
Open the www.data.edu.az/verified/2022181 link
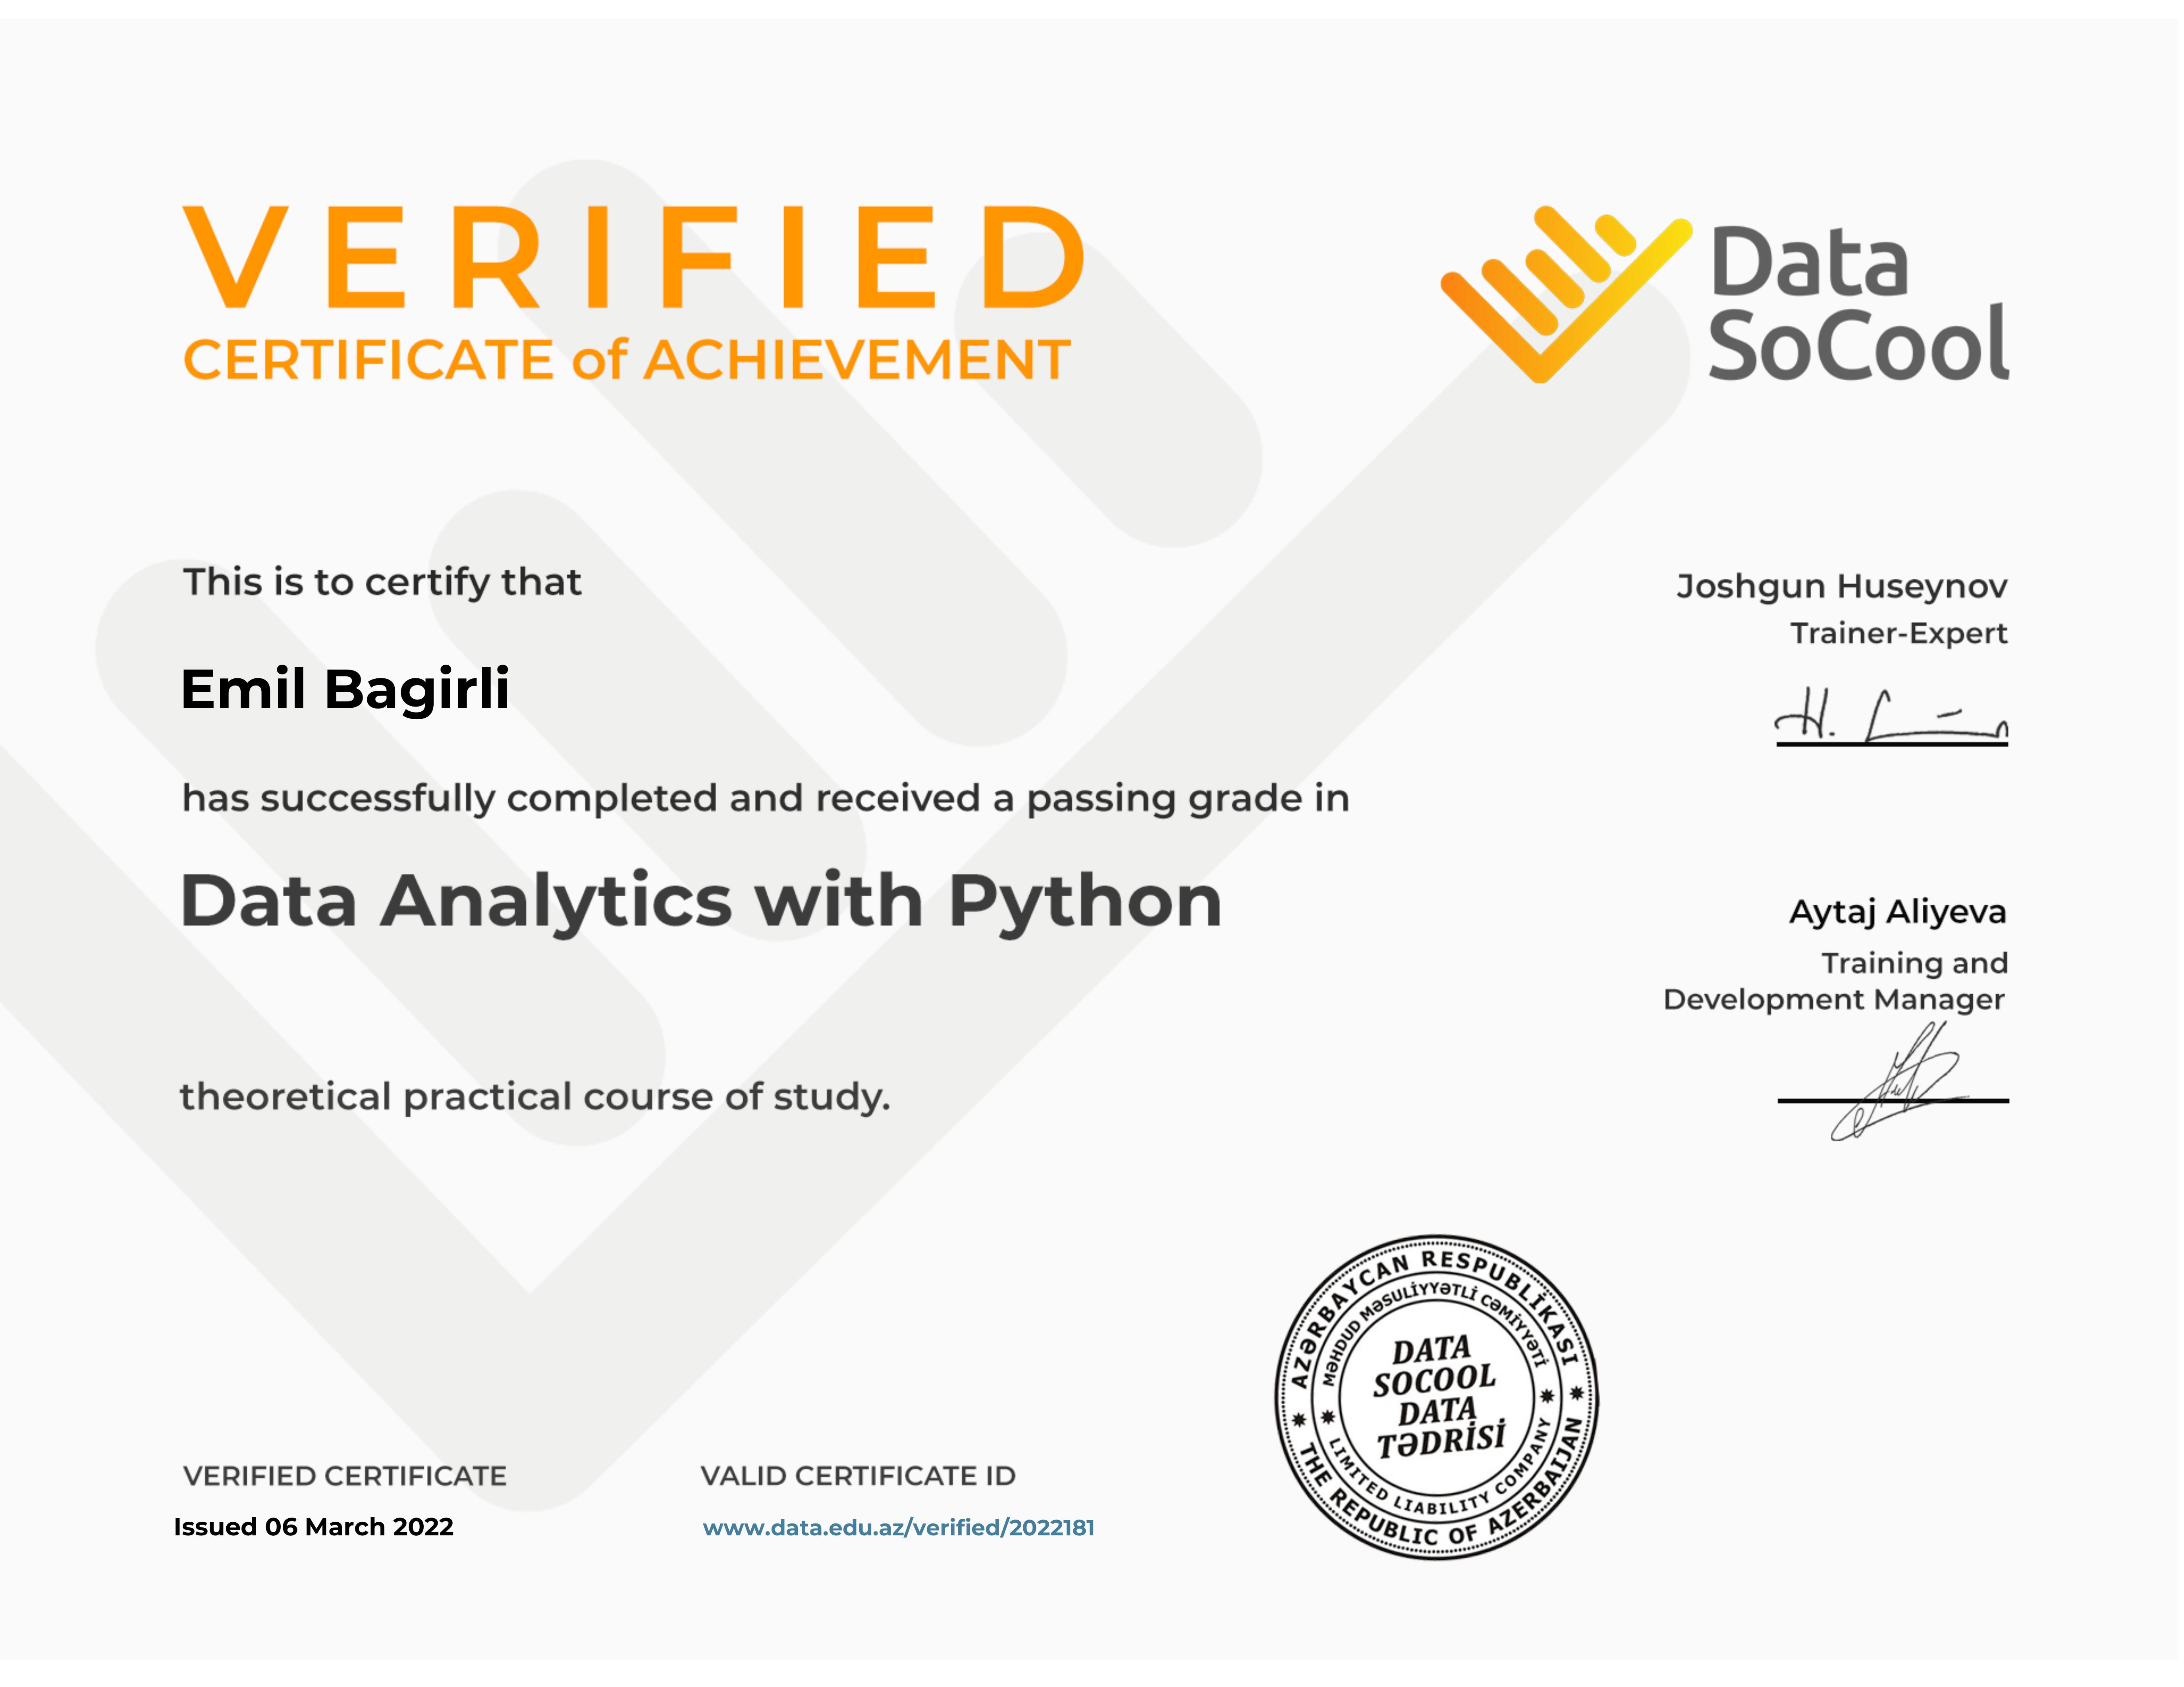898,1527
